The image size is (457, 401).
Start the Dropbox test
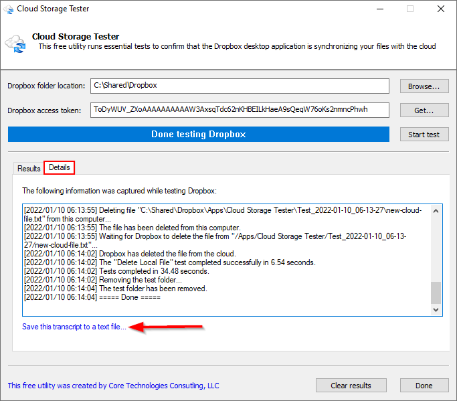coord(424,135)
